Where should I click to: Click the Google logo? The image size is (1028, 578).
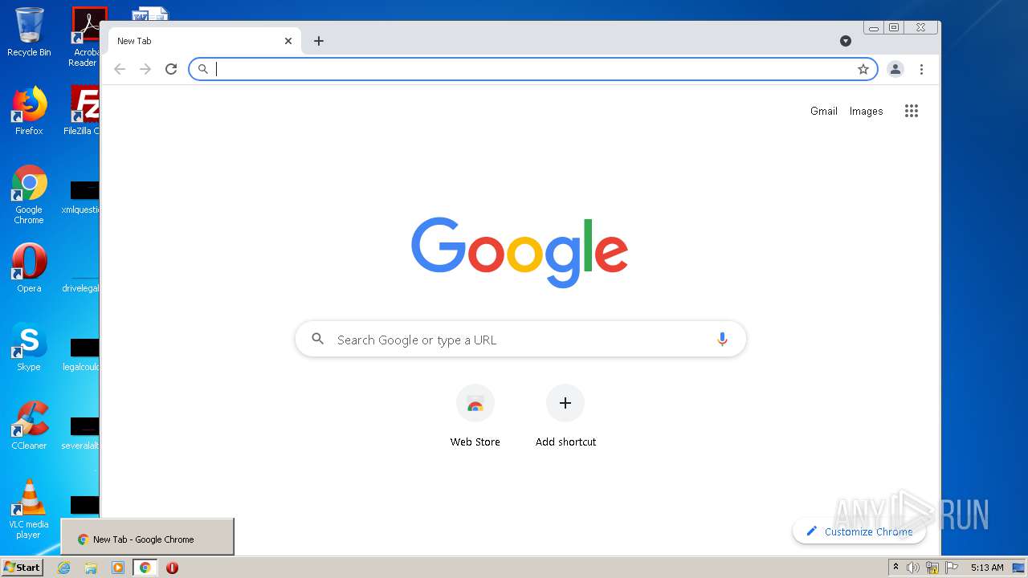tap(520, 252)
